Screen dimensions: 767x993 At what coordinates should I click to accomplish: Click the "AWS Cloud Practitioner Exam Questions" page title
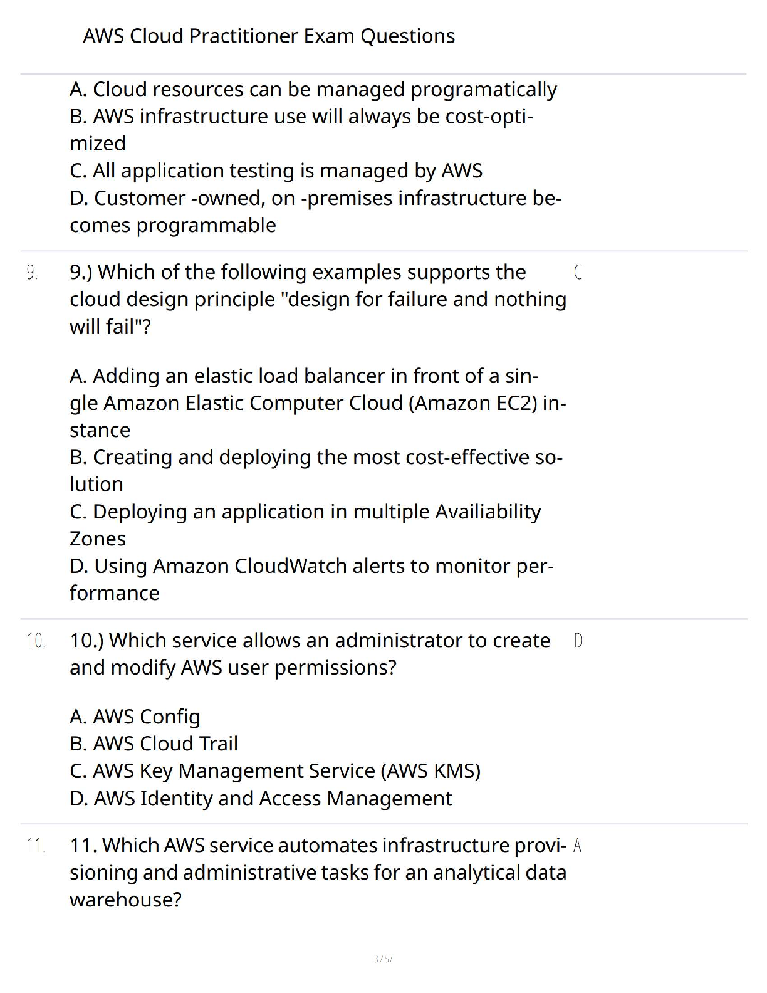tap(269, 36)
